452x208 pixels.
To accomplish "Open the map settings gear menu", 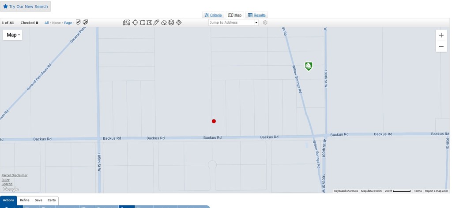I will 265,22.
